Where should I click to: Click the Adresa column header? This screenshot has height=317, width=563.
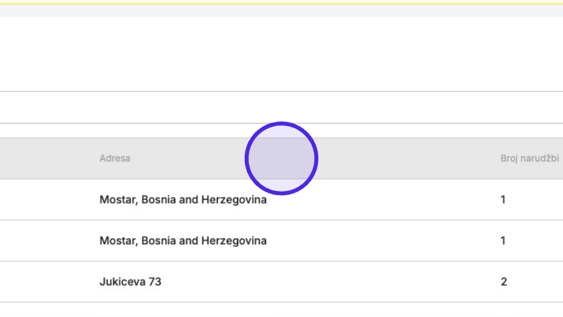coord(115,158)
